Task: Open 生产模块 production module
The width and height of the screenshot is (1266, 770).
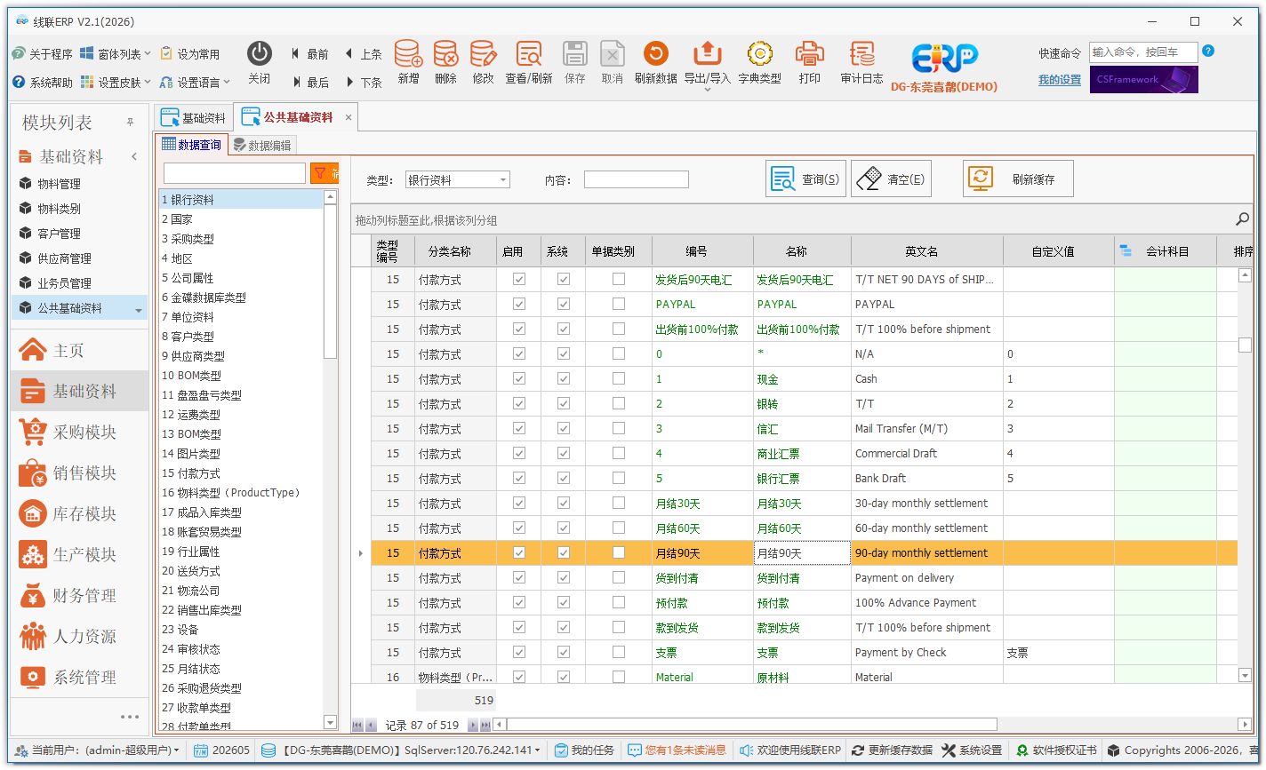Action: [80, 555]
